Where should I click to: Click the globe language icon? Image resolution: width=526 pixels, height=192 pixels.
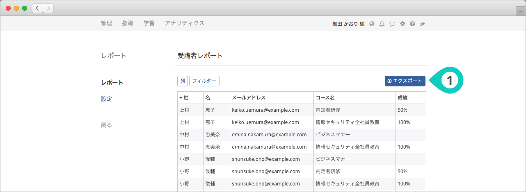pyautogui.click(x=372, y=24)
